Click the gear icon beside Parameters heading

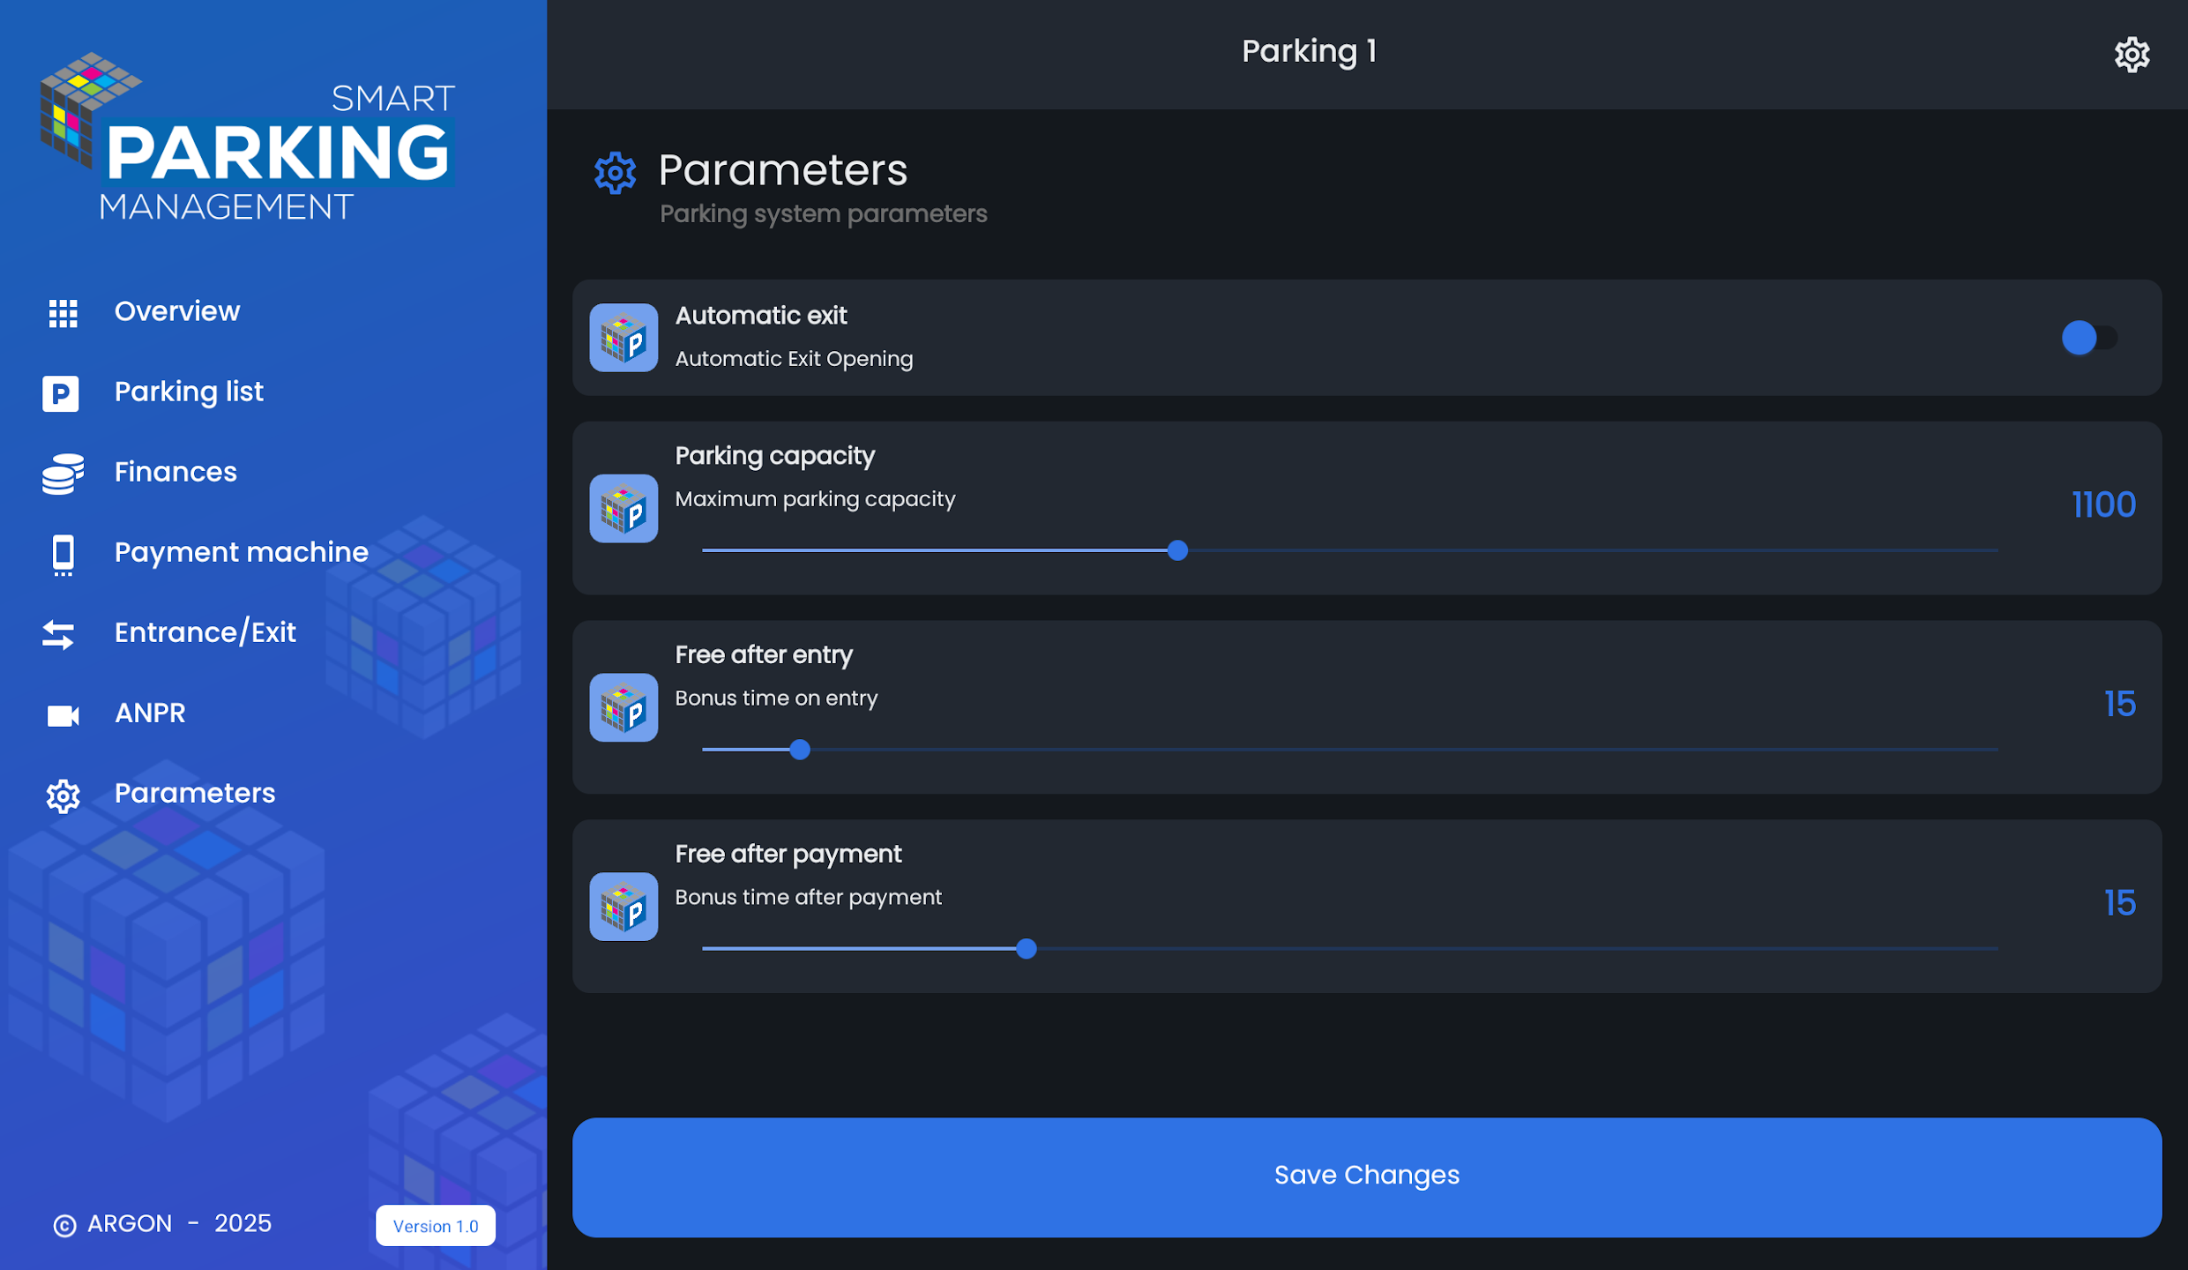(x=615, y=173)
